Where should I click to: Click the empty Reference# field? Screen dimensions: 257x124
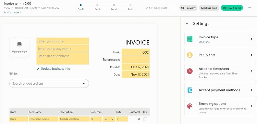tap(136, 60)
